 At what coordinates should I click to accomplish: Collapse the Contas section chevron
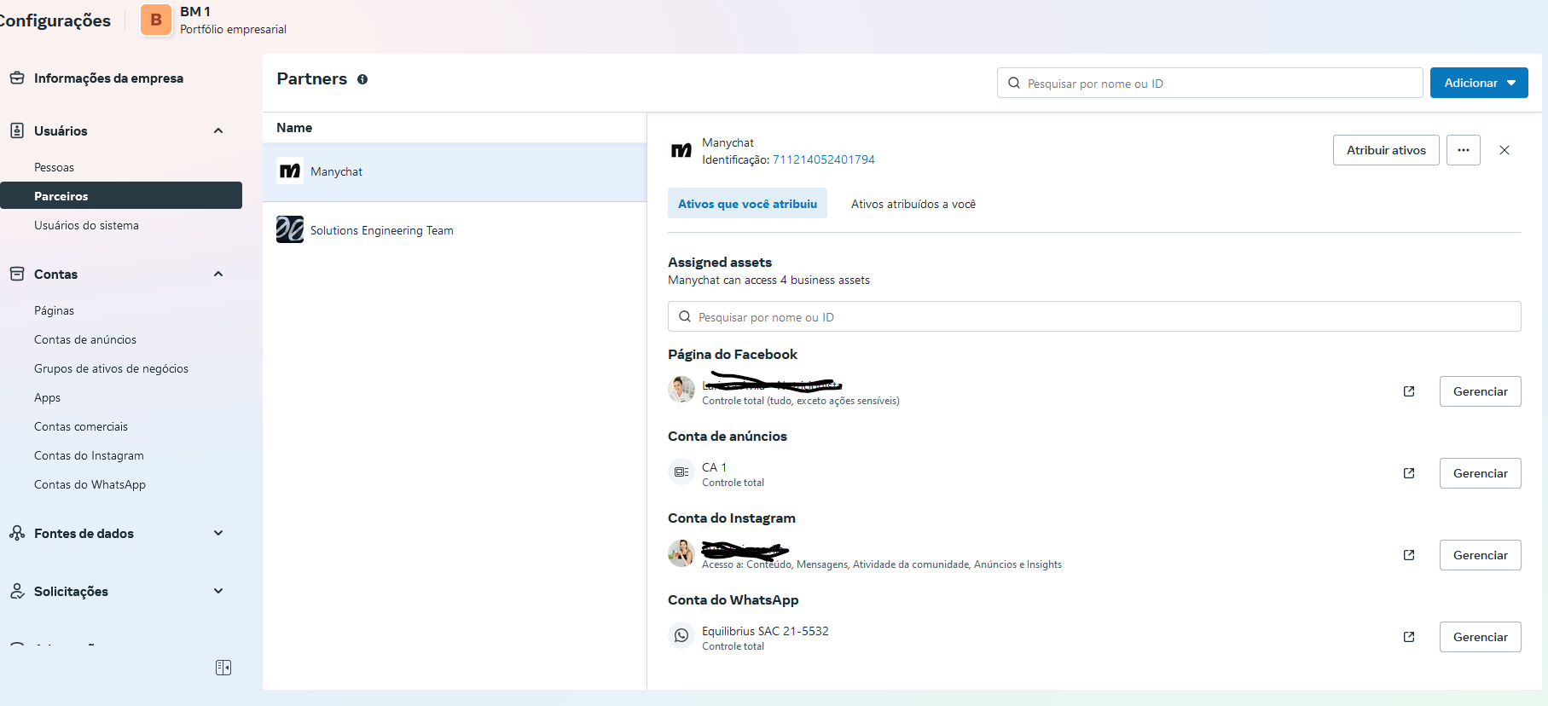(x=218, y=274)
